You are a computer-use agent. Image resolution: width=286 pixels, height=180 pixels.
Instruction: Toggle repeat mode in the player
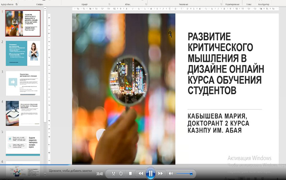121,173
